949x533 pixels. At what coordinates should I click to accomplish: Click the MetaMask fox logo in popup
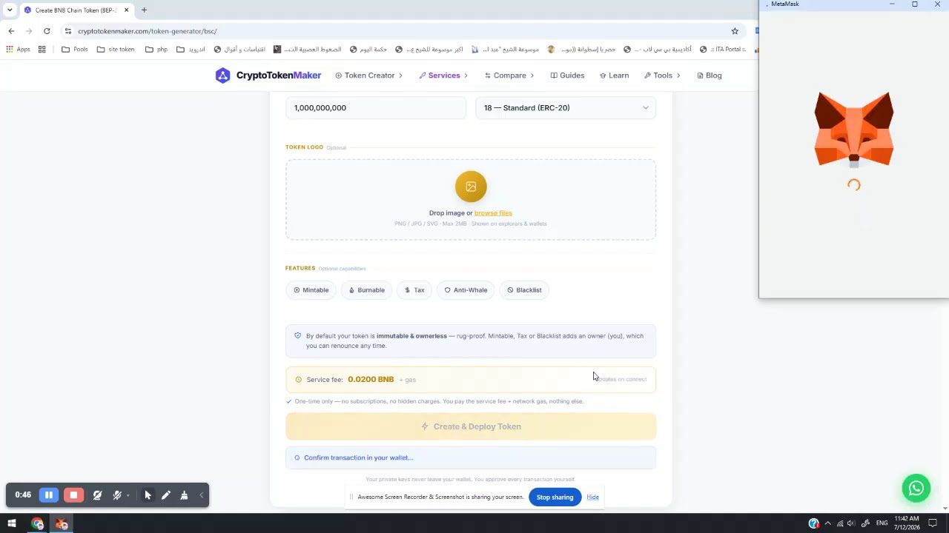tap(853, 131)
